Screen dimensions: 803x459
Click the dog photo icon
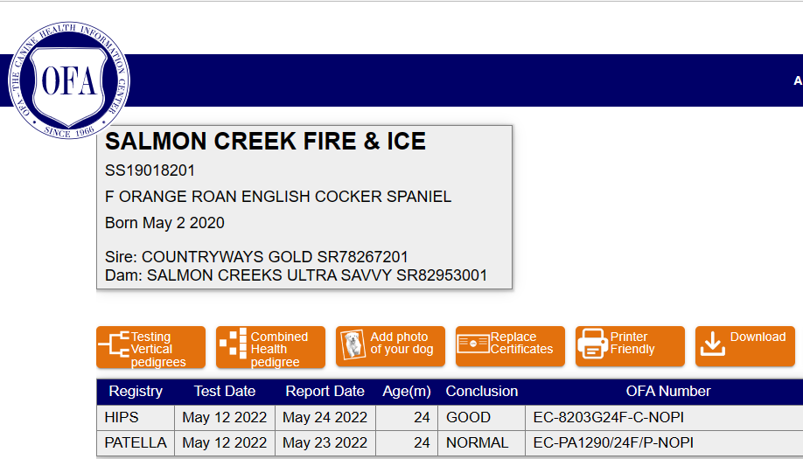pyautogui.click(x=353, y=344)
